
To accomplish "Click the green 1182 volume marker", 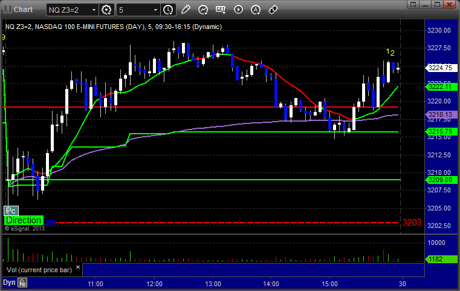I will pyautogui.click(x=441, y=259).
